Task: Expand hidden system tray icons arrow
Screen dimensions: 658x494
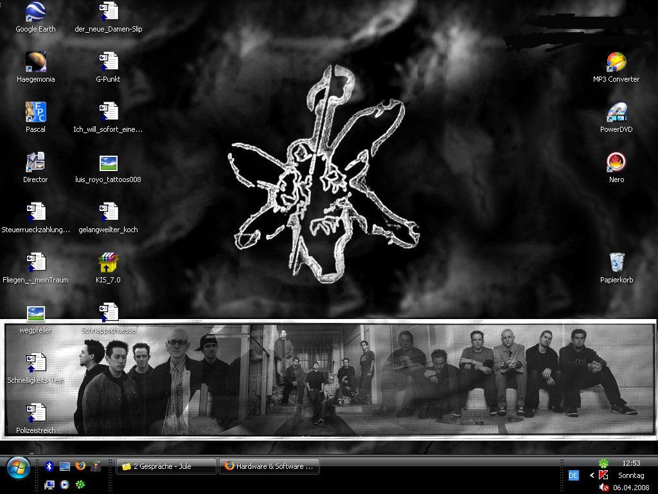Action: coord(592,475)
